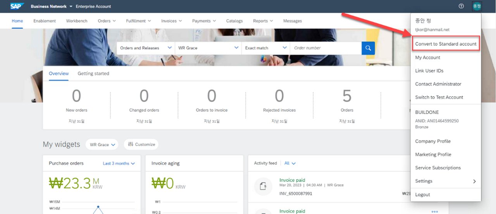The height and width of the screenshot is (214, 496).
Task: Go to the Home tab
Action: click(x=17, y=21)
